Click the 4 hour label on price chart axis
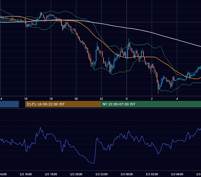The height and width of the screenshot is (177, 201). coord(177,99)
